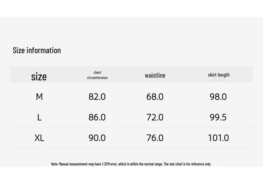The width and height of the screenshot is (263, 184).
Task: Select the XL size row label
Action: click(x=39, y=138)
